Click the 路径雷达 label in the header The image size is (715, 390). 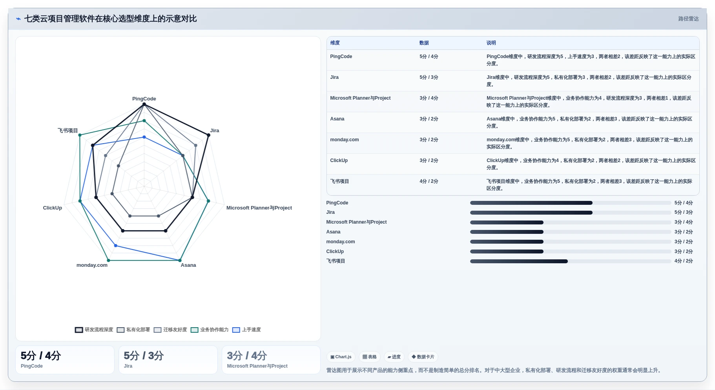688,19
